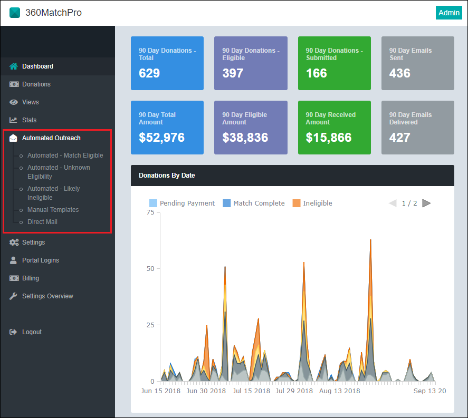Open the Dashboard menu item

[x=58, y=66]
